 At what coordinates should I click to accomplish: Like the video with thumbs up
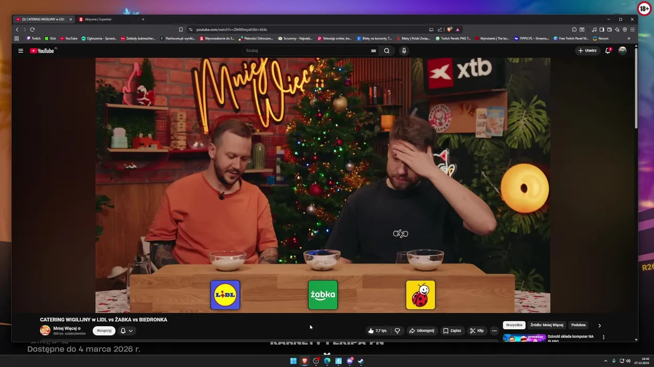[378, 331]
